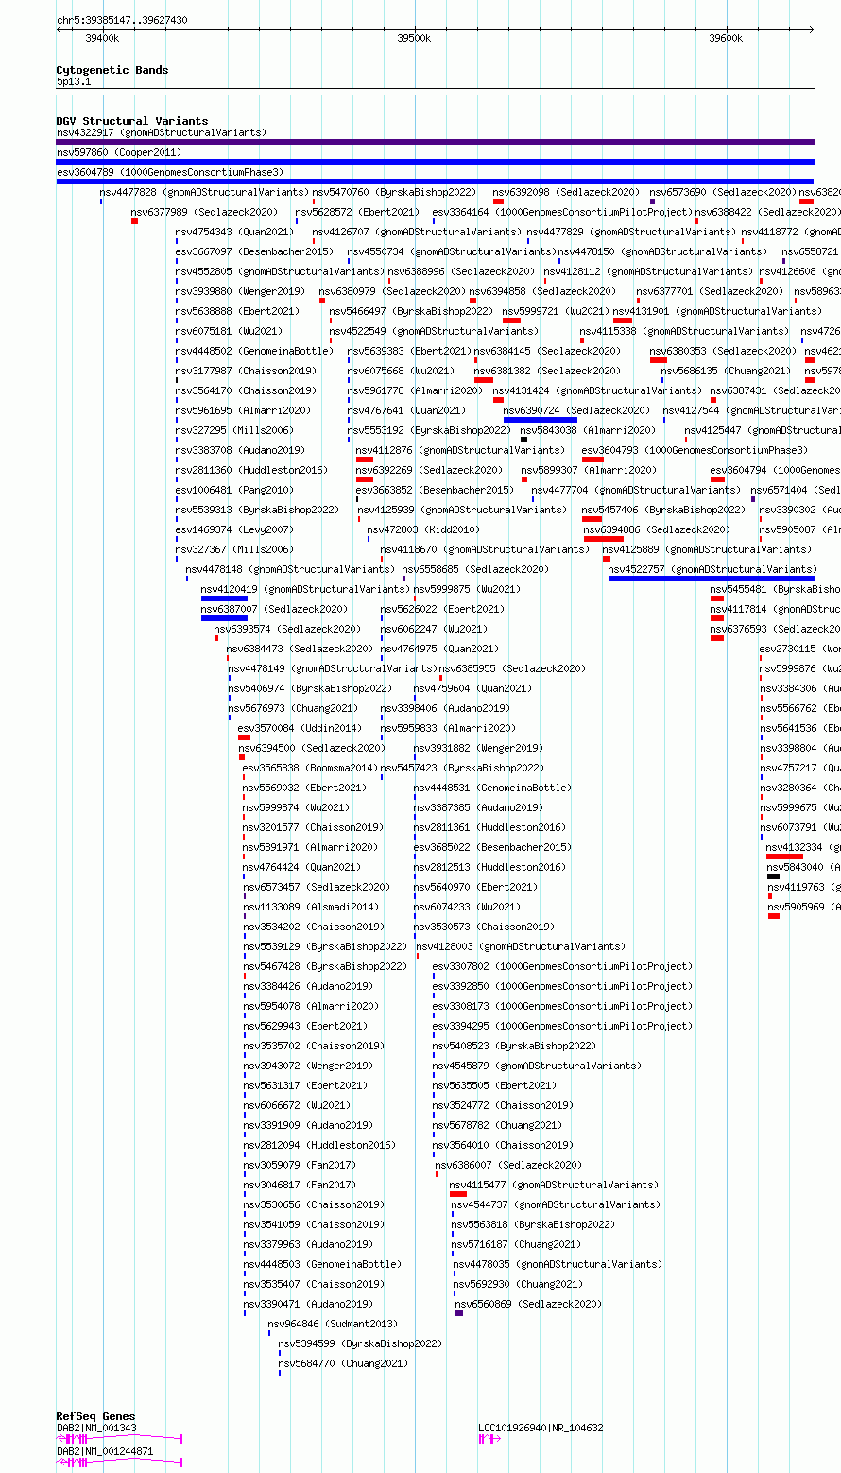Click esv1006481 (Pang2010) label

[234, 490]
